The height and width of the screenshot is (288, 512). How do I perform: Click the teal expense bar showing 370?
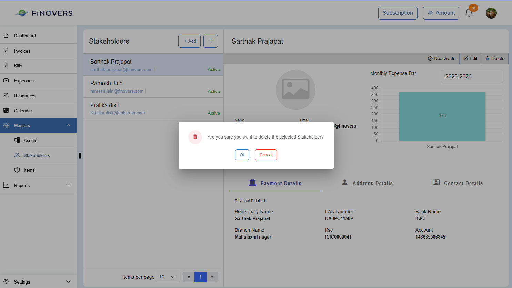(442, 117)
